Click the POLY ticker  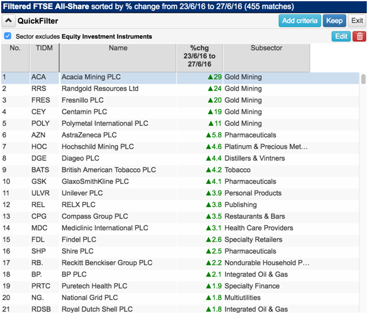pyautogui.click(x=41, y=123)
